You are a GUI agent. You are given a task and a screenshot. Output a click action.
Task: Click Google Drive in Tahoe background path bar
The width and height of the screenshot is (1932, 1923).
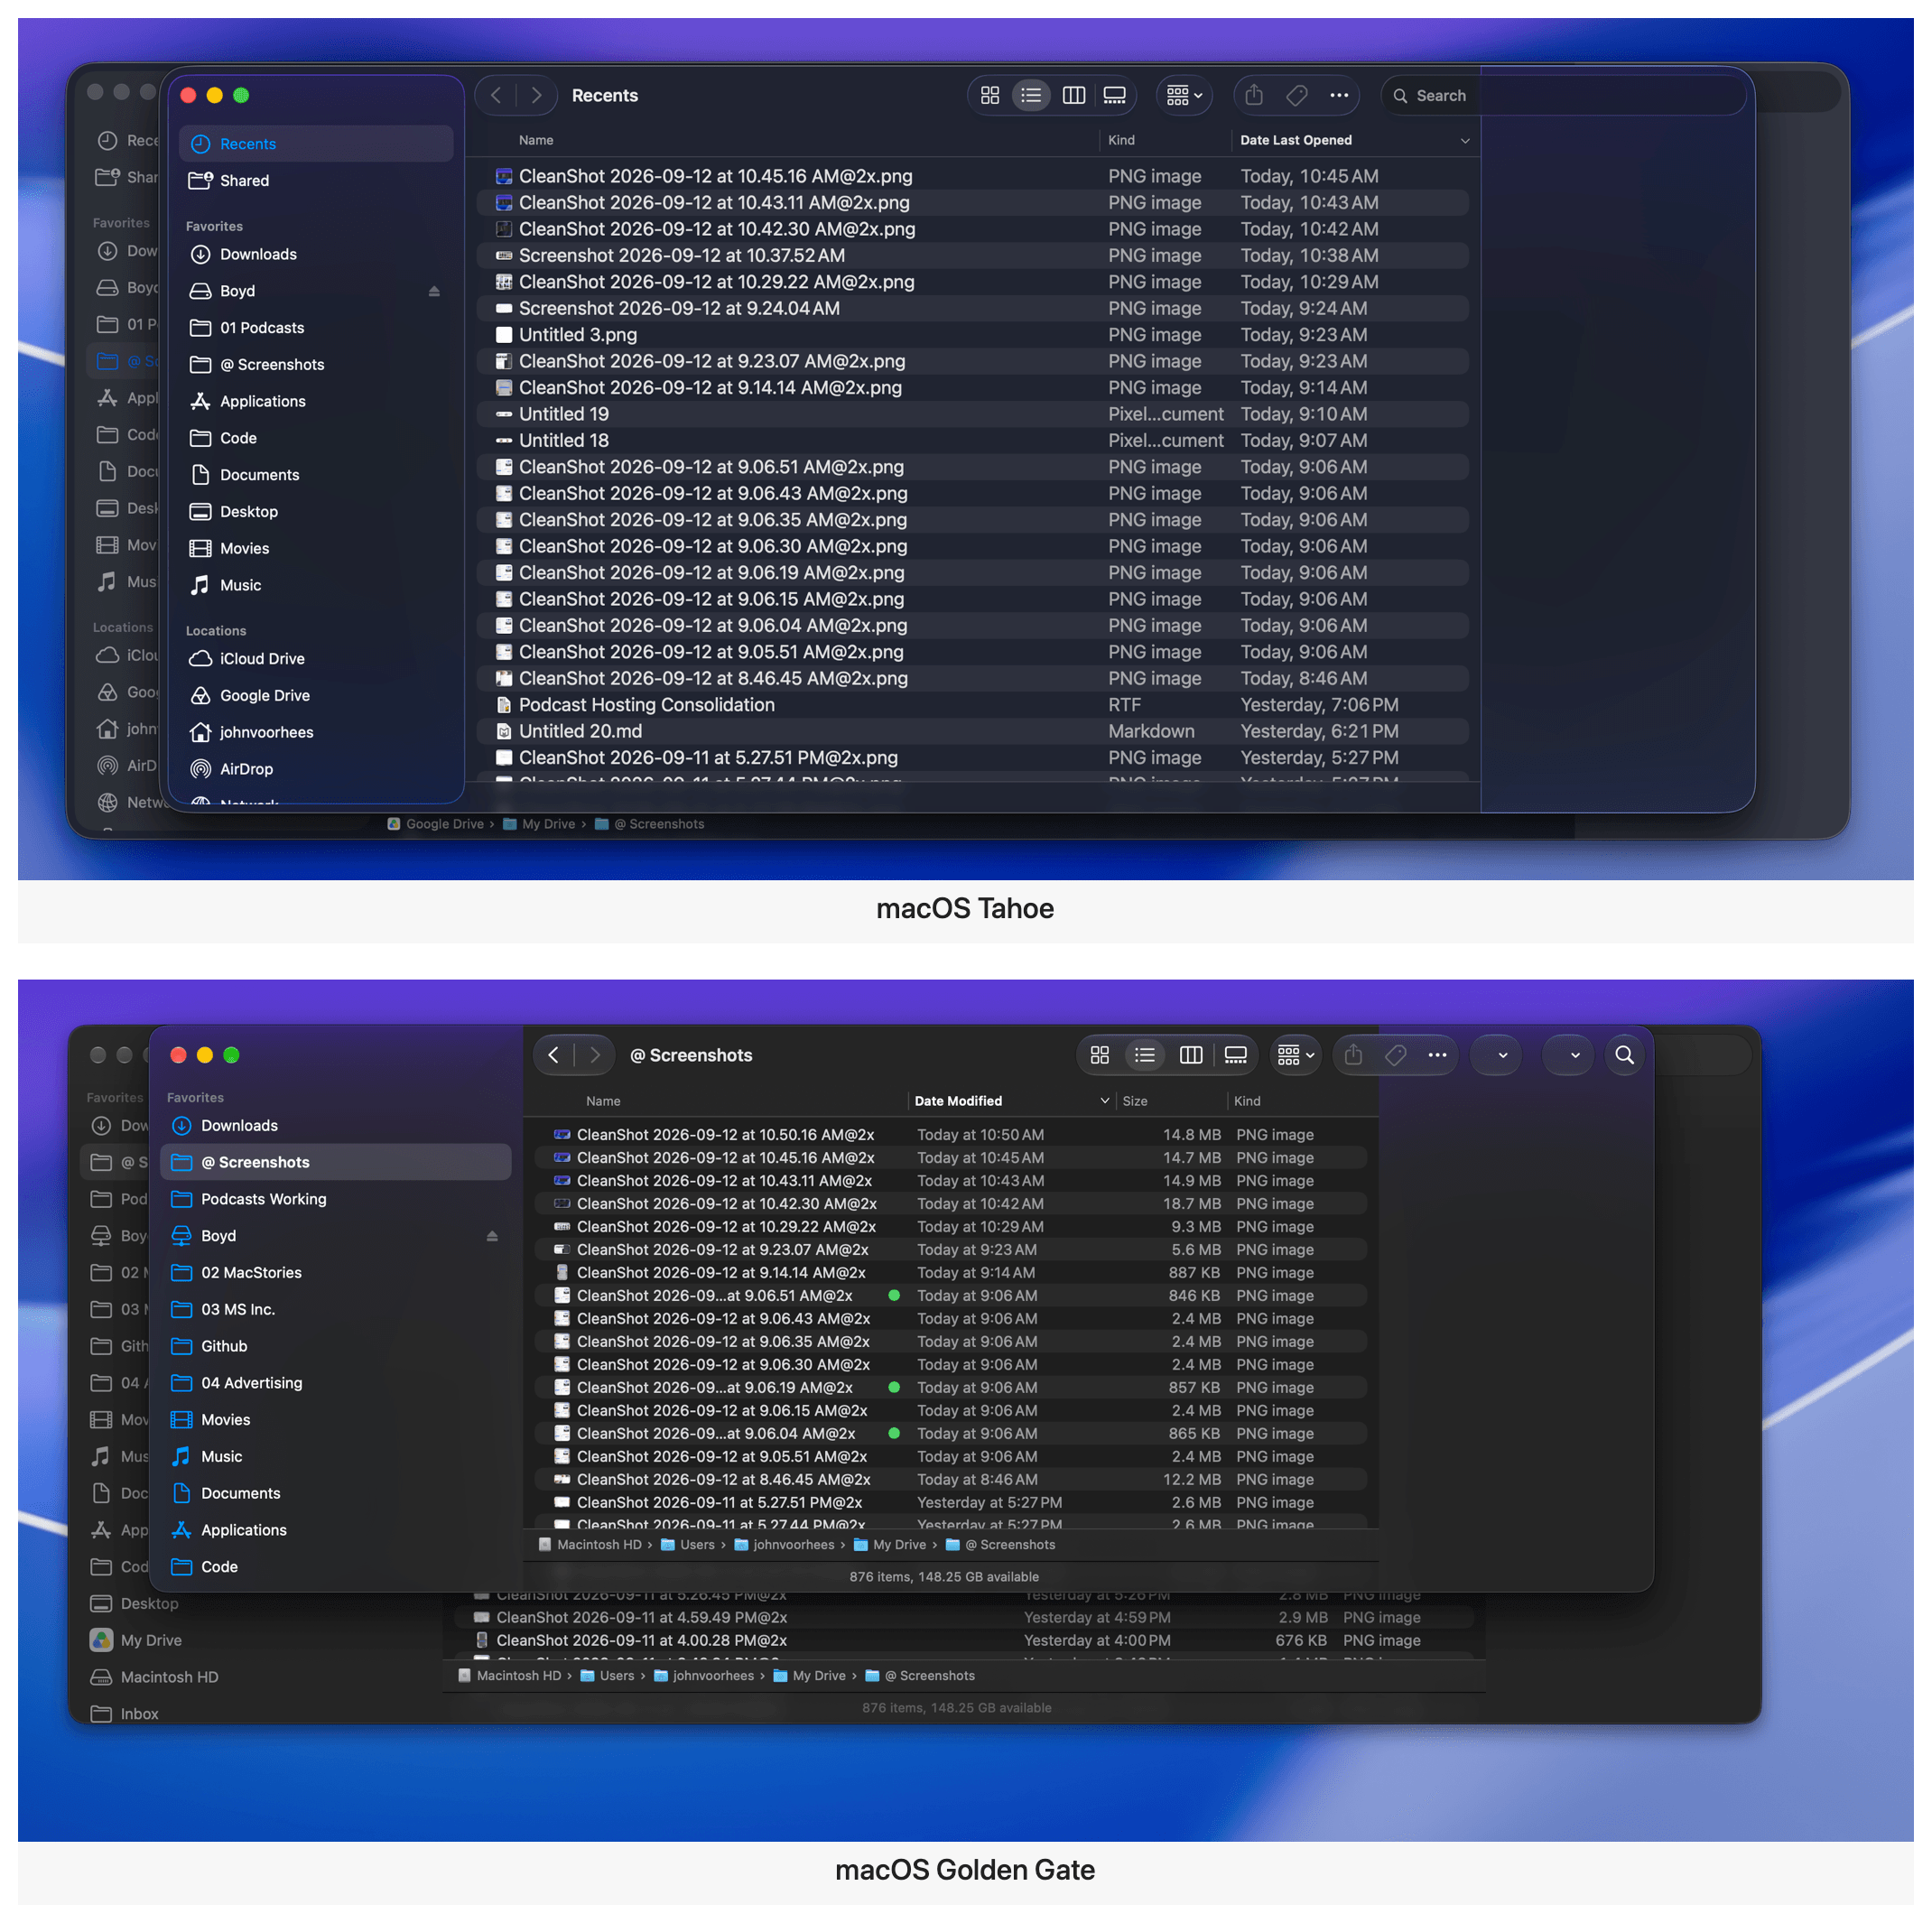pos(435,824)
